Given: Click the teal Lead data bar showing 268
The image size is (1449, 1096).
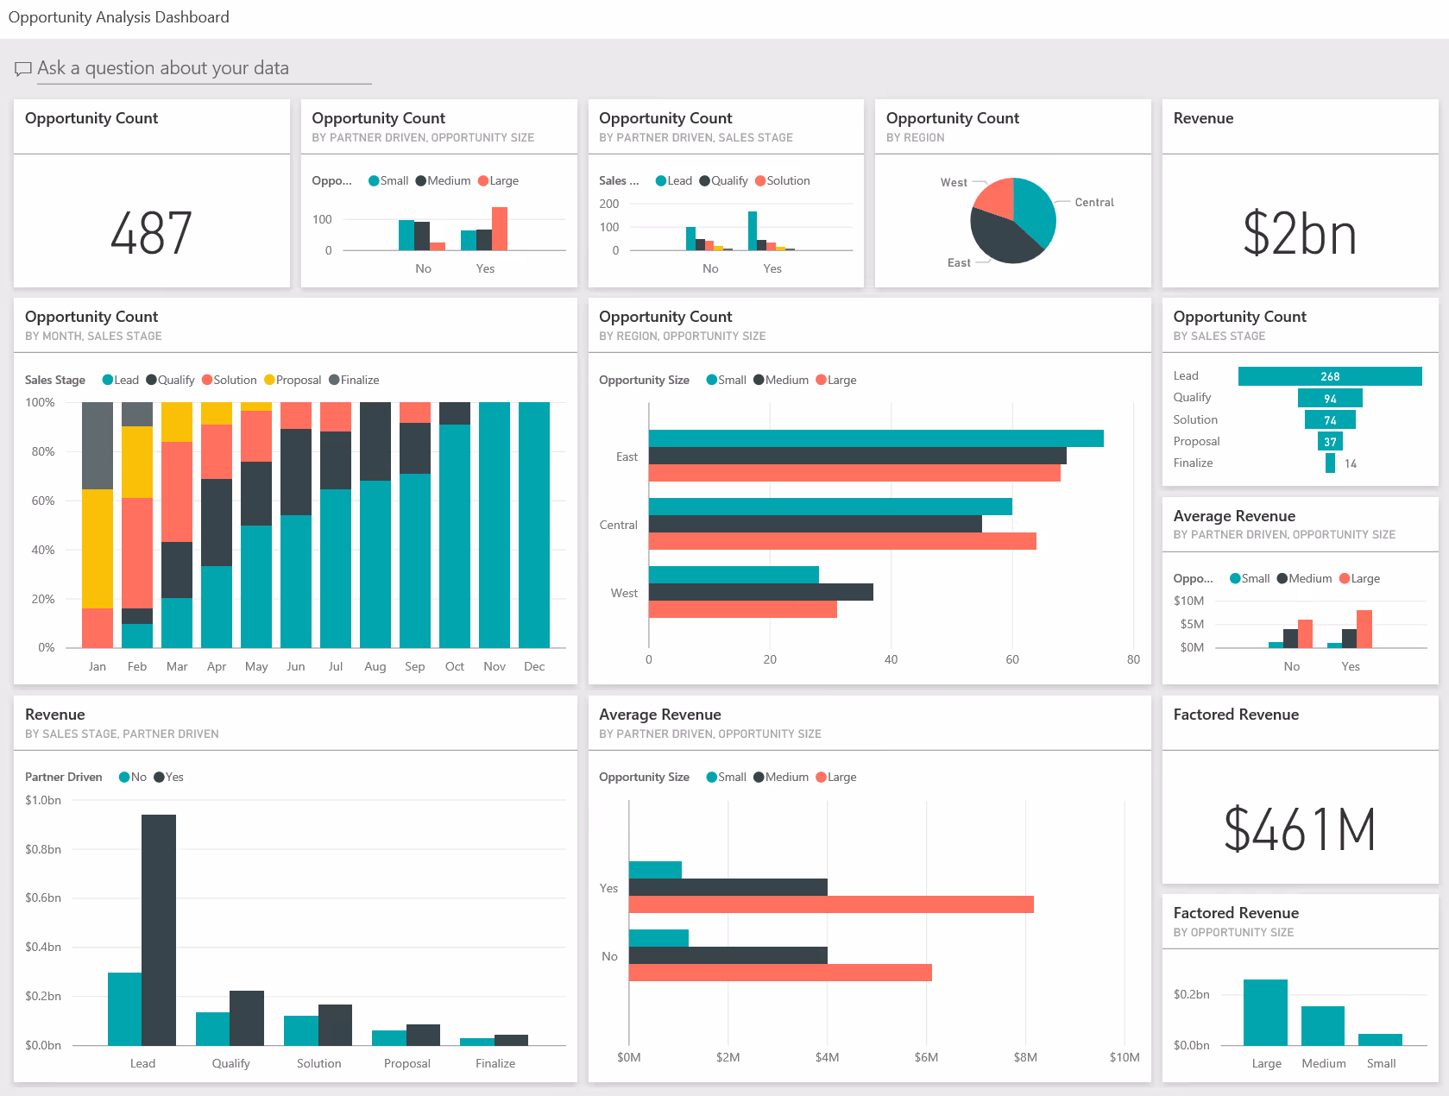Looking at the screenshot, I should [x=1329, y=375].
